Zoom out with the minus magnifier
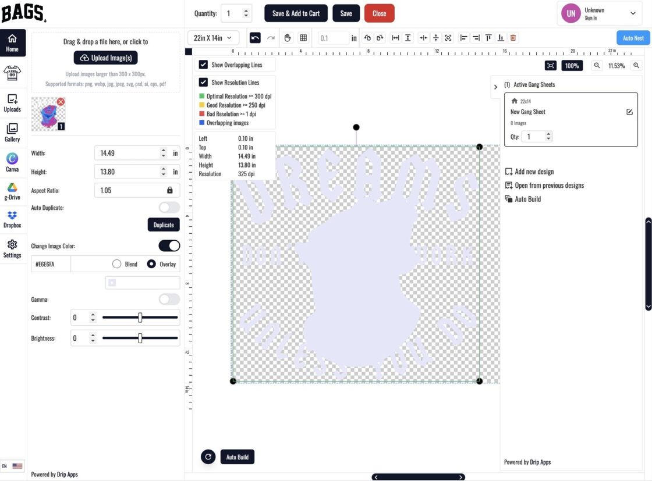This screenshot has width=652, height=481. tap(597, 66)
